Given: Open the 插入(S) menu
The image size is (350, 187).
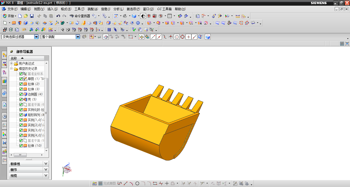Looking at the screenshot, I should point(53,9).
